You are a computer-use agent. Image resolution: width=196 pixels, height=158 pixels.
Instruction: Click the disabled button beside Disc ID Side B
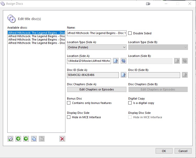(185, 75)
